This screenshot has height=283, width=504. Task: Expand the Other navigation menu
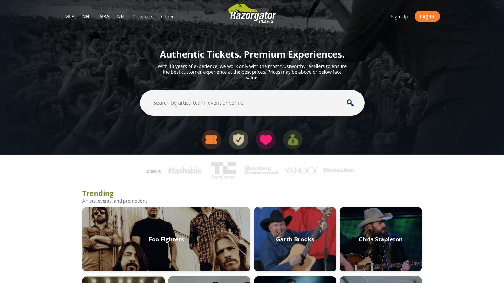coord(167,17)
